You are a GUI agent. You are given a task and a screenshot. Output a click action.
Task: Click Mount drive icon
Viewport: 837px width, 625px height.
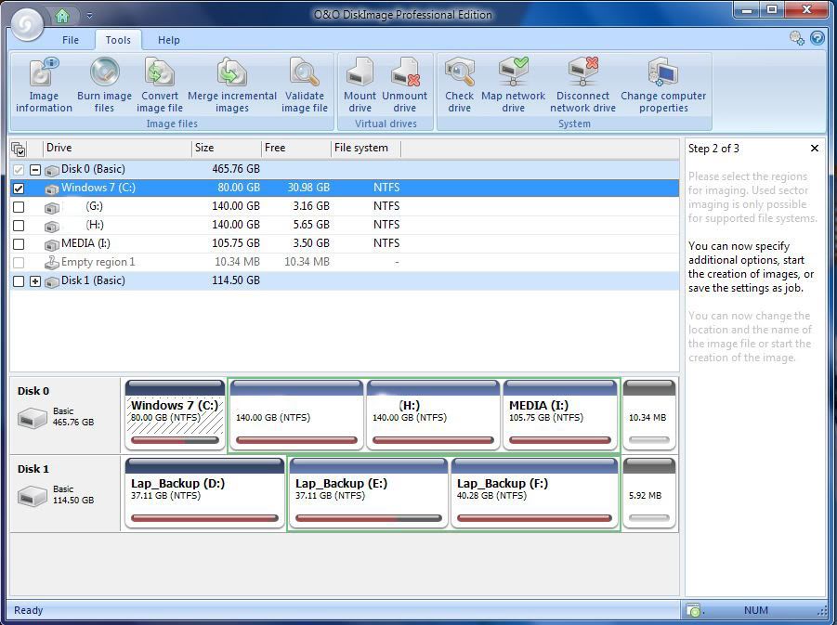(x=360, y=85)
